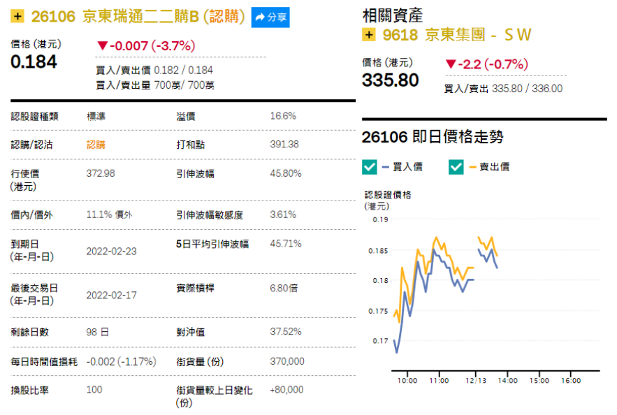
Task: Click the strike price value 372.98
Action: [x=101, y=173]
